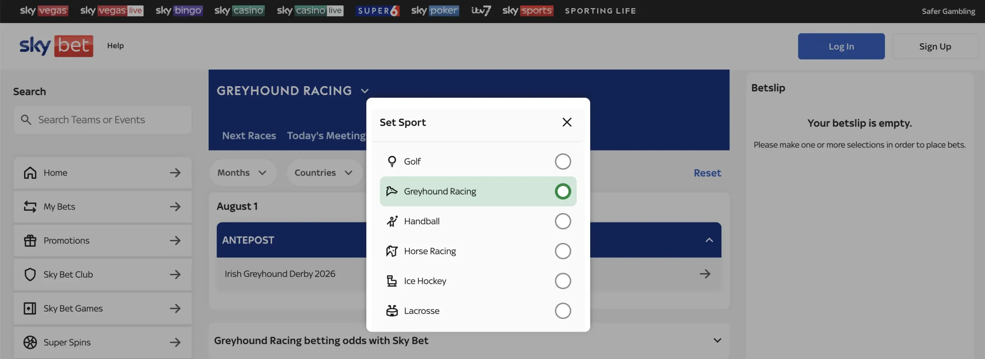Click Irish Greyhound Derby 2026 event
The height and width of the screenshot is (359, 985).
(x=280, y=274)
